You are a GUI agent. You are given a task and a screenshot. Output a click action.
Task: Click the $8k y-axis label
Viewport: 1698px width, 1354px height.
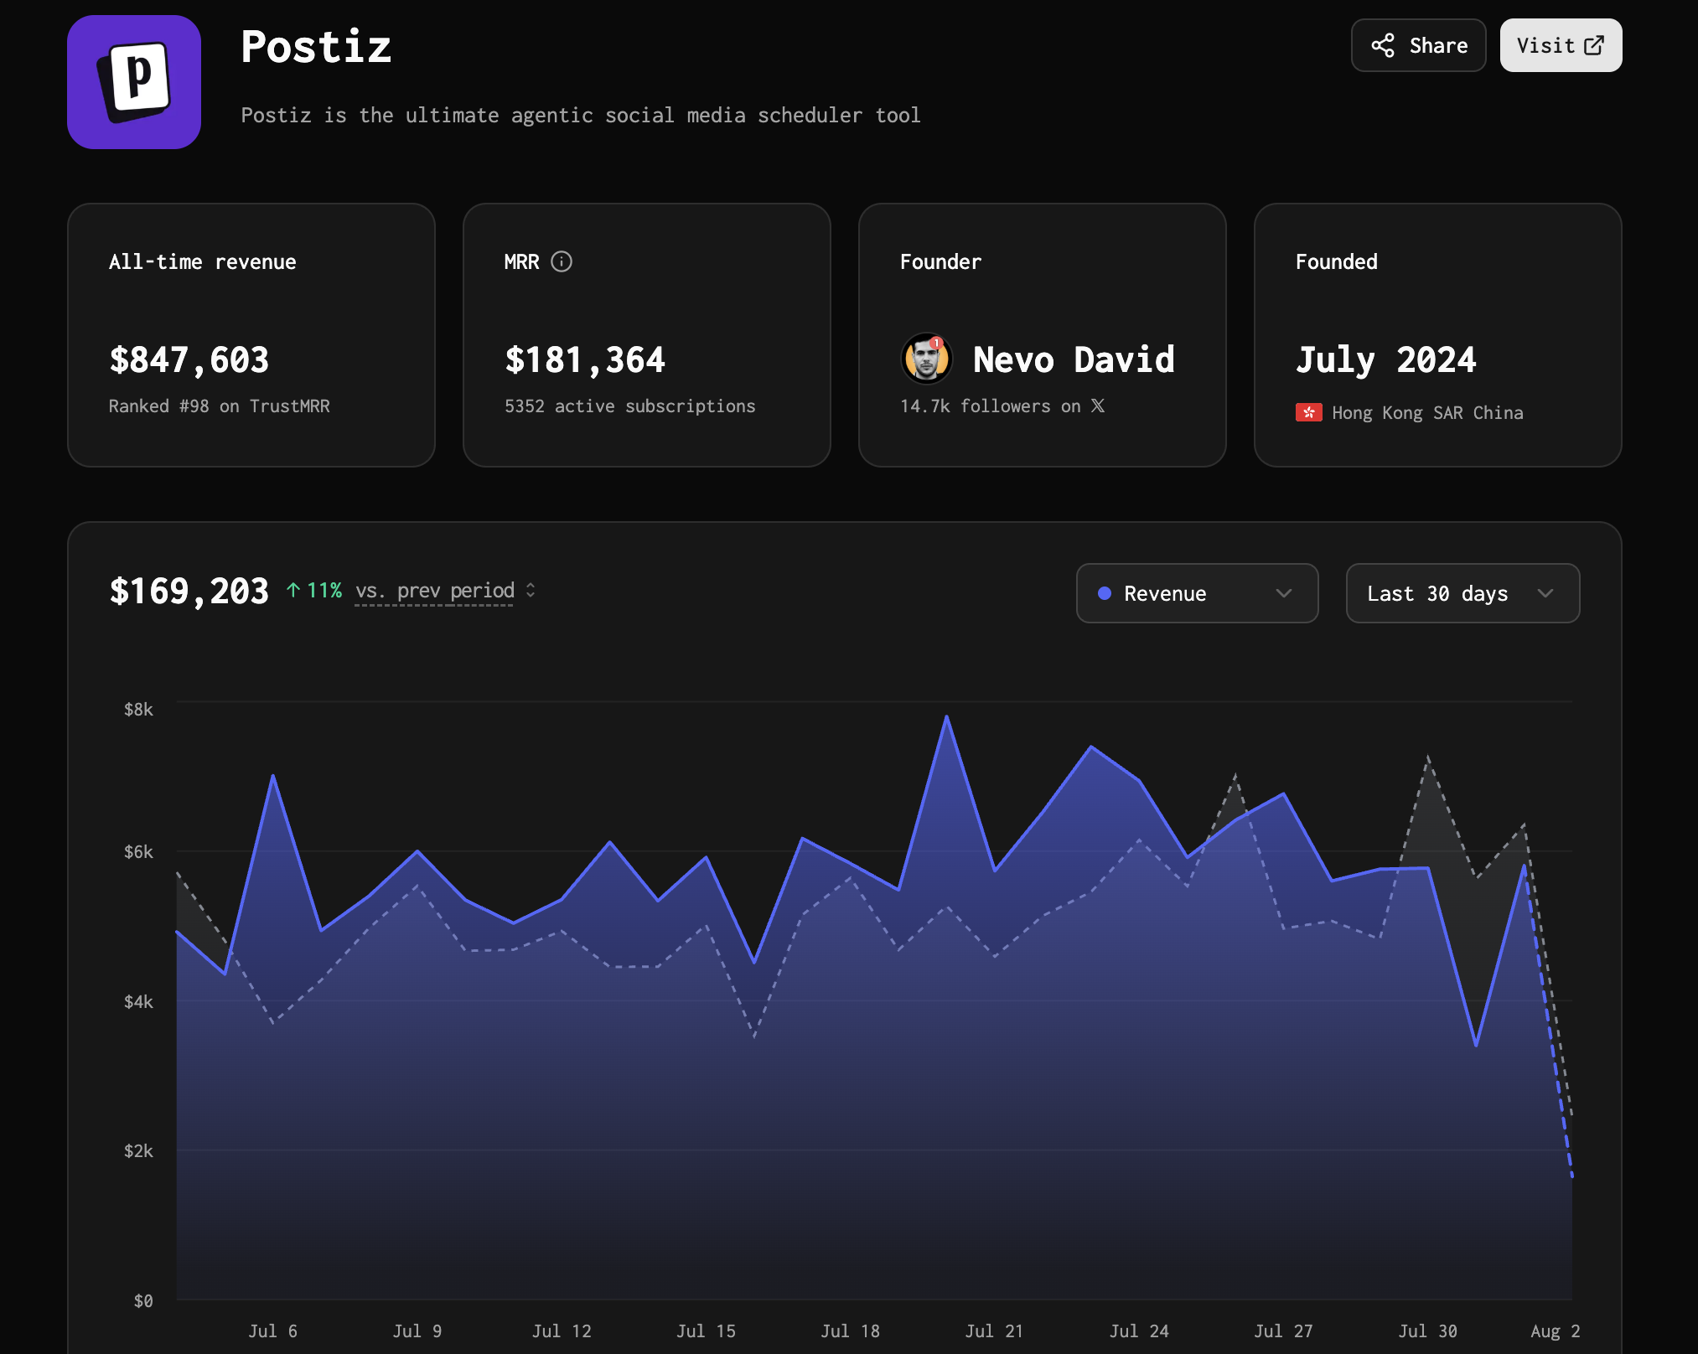click(x=138, y=710)
